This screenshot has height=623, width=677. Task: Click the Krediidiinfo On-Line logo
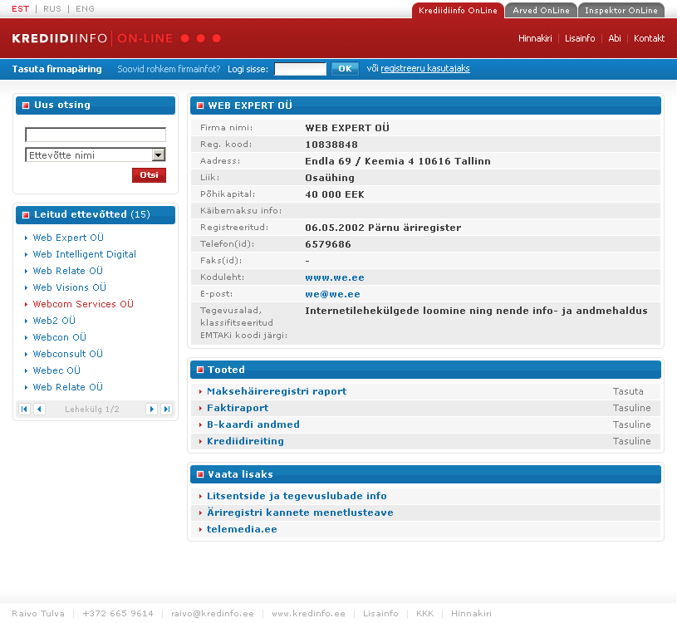coord(116,38)
